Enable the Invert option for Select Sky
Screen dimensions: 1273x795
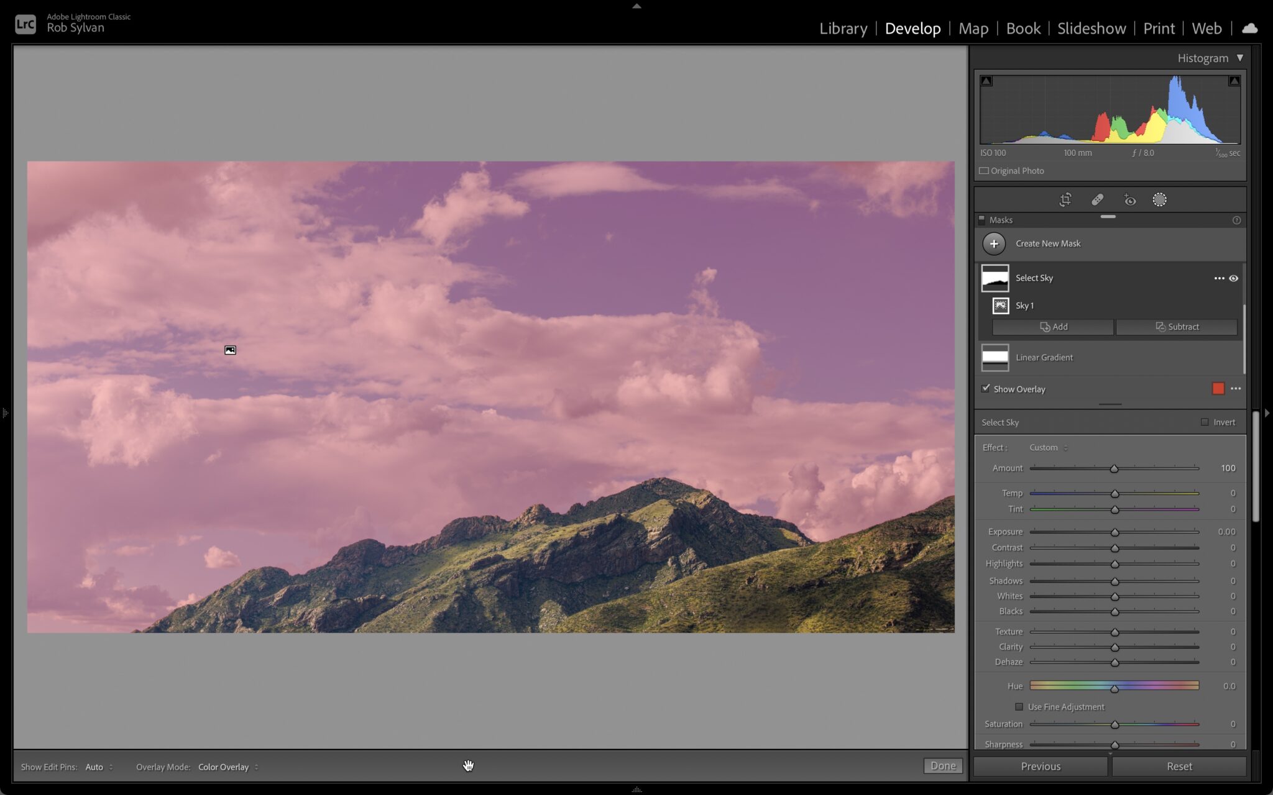tap(1205, 422)
